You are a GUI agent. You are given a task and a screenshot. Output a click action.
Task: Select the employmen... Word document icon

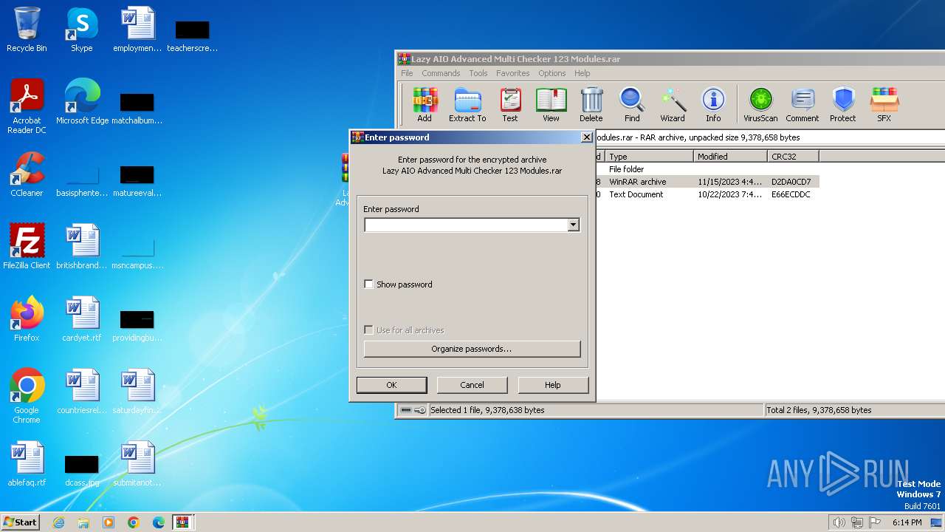pyautogui.click(x=137, y=30)
